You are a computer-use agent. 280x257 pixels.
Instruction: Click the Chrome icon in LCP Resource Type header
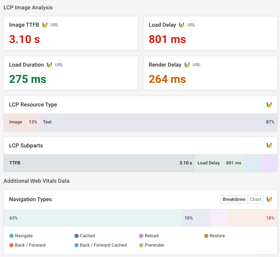(x=269, y=104)
